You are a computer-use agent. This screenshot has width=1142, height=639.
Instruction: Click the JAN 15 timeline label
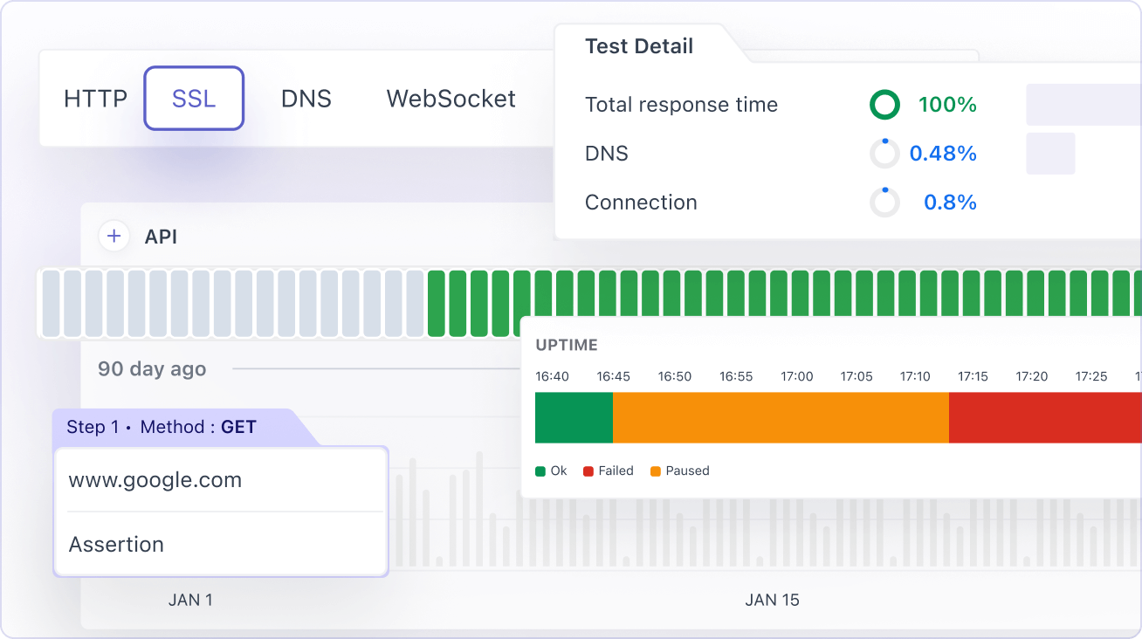click(772, 600)
